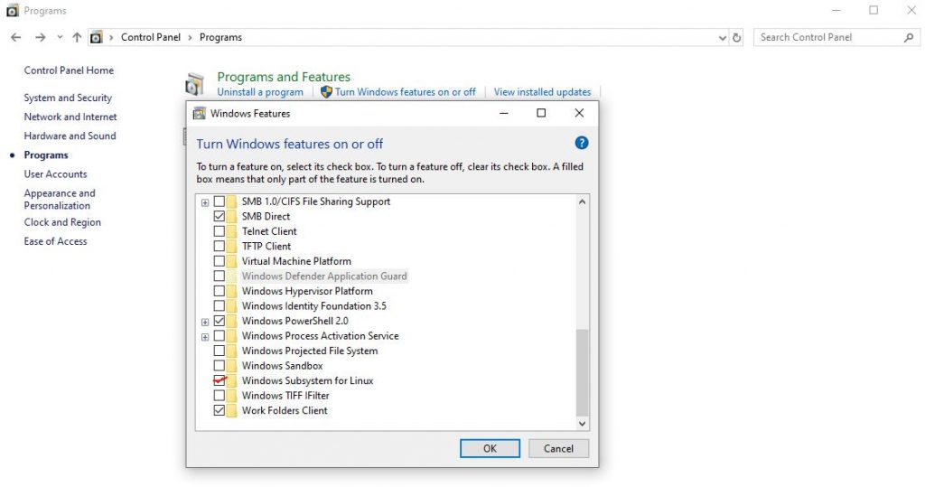Enable the Telnet Client checkbox

219,231
